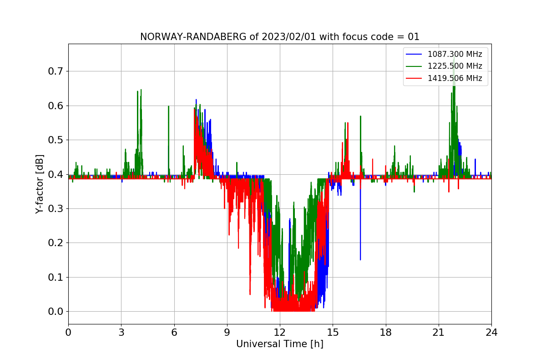
Task: Select the 1225.500 MHz legend label
Action: 455,66
